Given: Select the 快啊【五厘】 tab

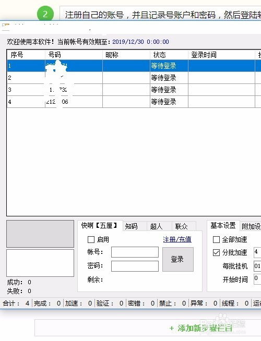Looking at the screenshot, I should [x=100, y=226].
